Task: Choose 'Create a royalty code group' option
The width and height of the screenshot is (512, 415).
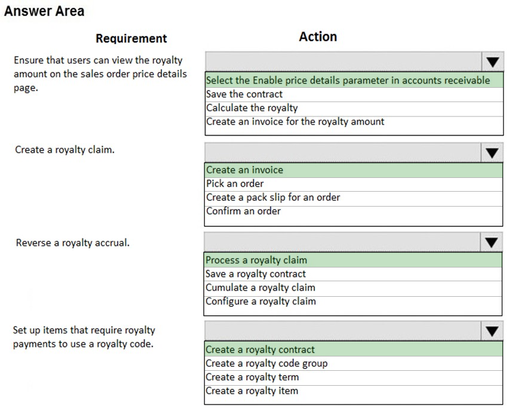Action: coord(354,364)
